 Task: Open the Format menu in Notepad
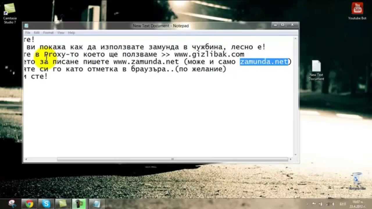pos(48,33)
